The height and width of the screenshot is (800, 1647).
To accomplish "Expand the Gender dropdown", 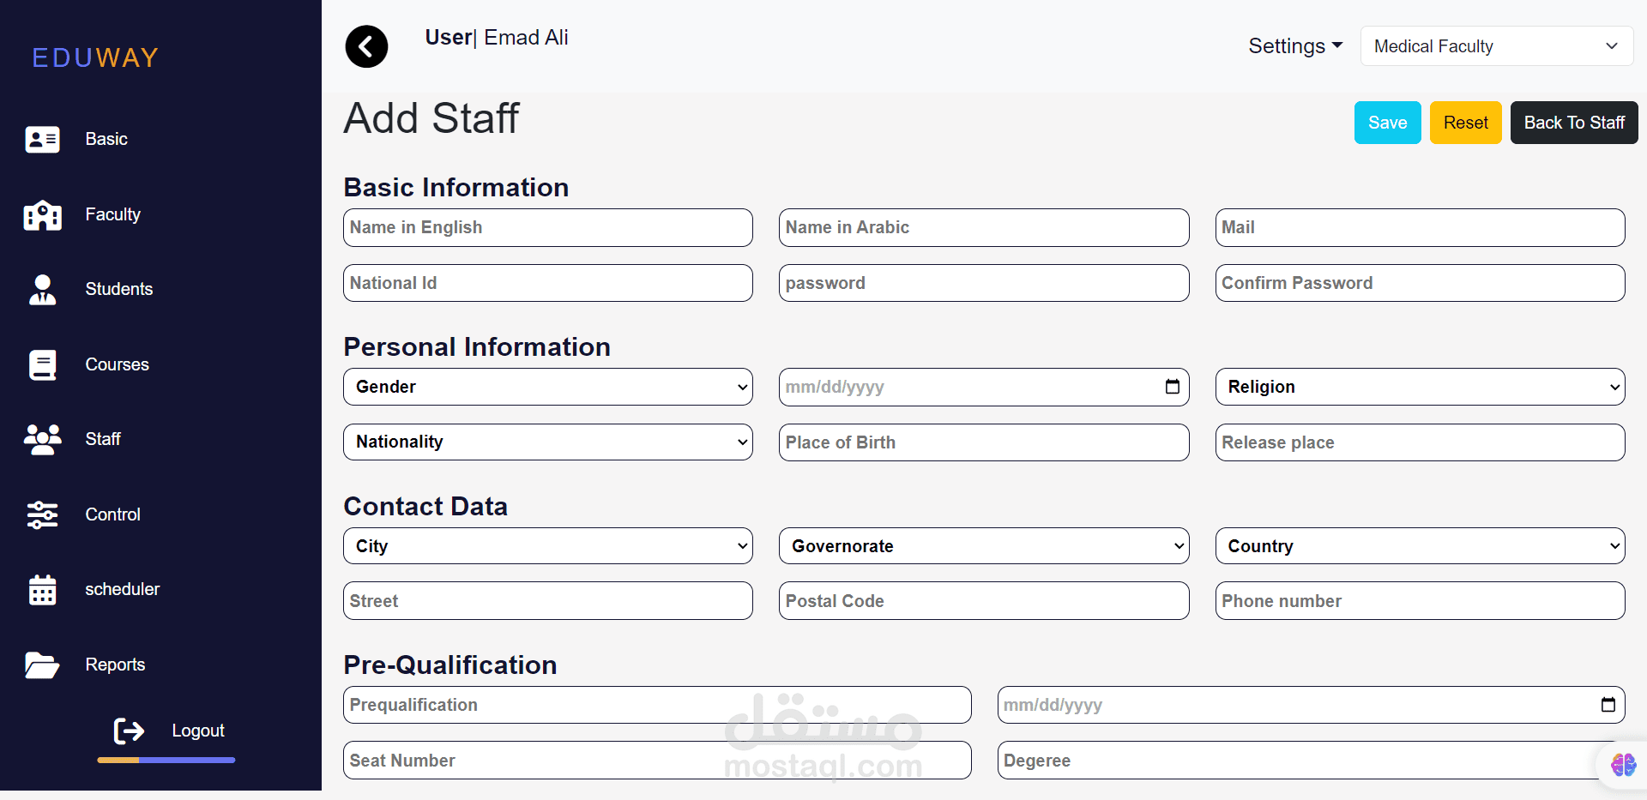I will 548,387.
